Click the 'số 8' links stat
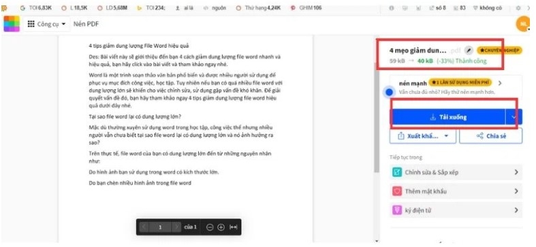This screenshot has width=536, height=247. [x=437, y=8]
